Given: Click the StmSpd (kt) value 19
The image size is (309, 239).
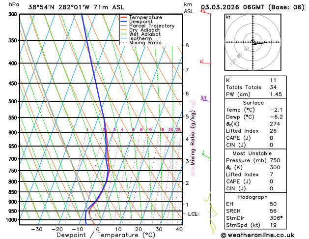Looking at the screenshot, I should pyautogui.click(x=273, y=225).
